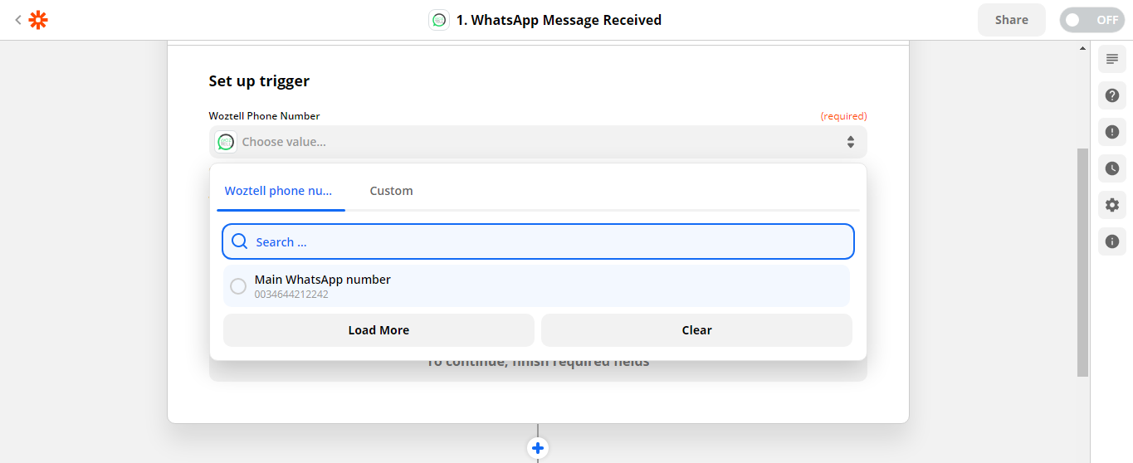Click the Clear button
The width and height of the screenshot is (1133, 463).
click(696, 330)
